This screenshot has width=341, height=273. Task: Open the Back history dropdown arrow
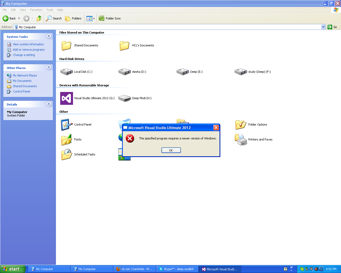click(19, 18)
